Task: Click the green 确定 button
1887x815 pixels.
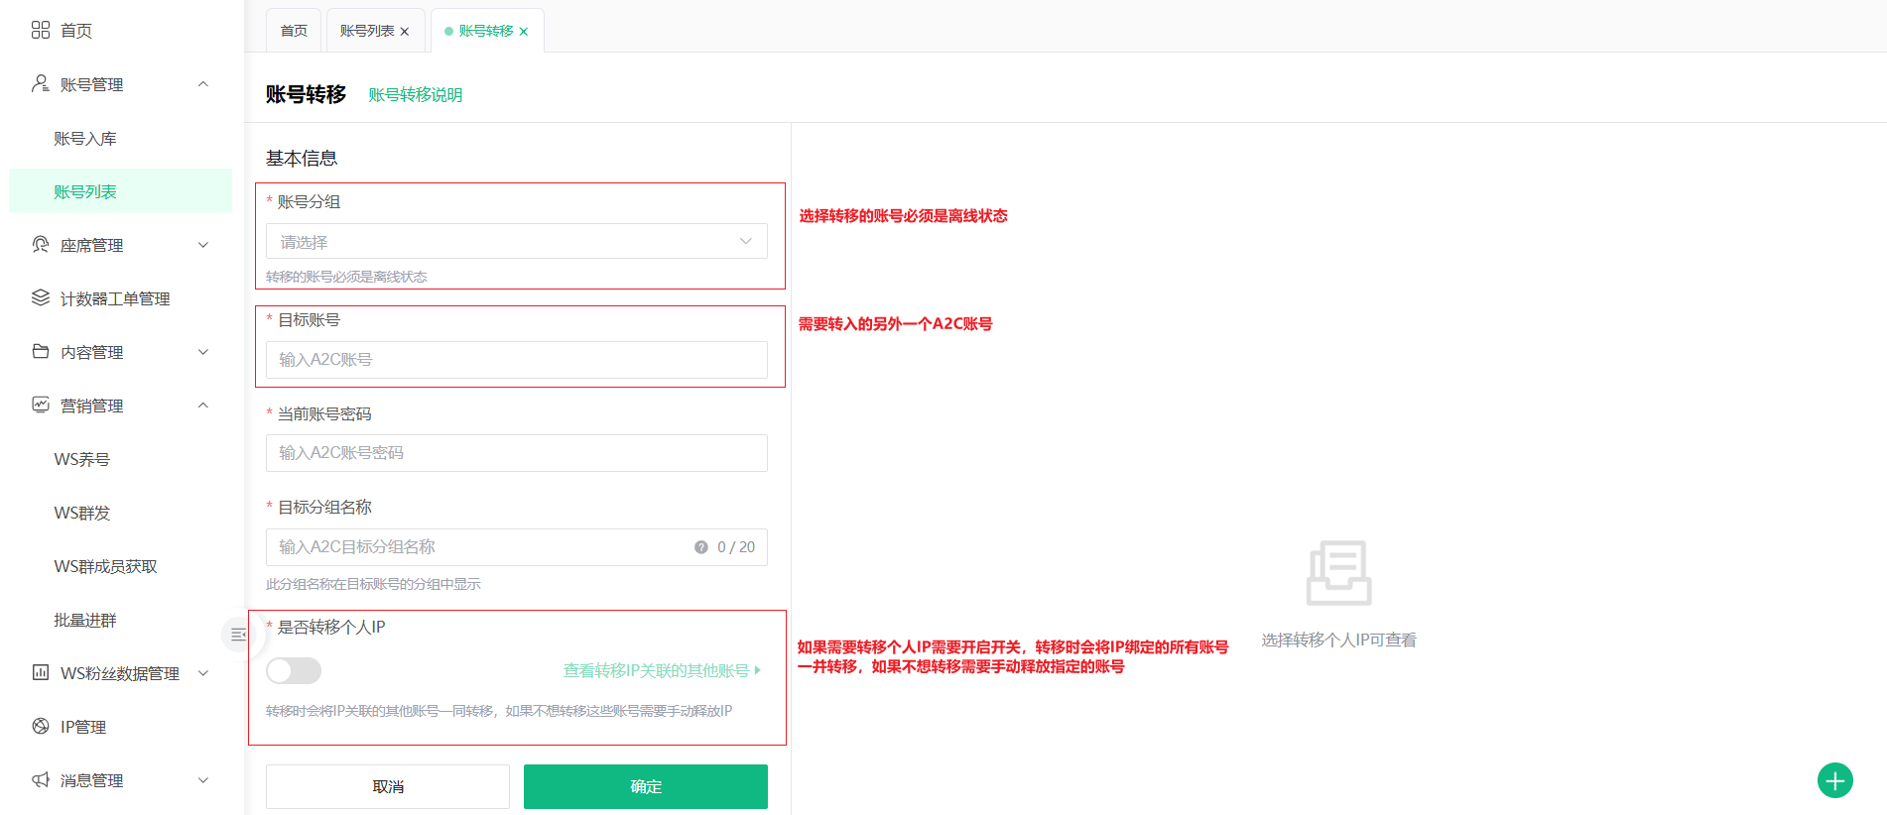Action: [x=645, y=786]
